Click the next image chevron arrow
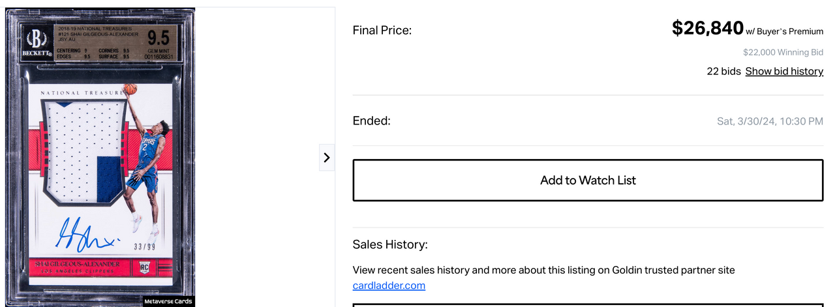This screenshot has width=835, height=307. [327, 157]
